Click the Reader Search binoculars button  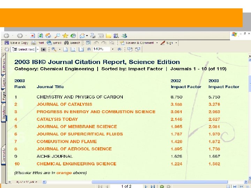[72, 43]
